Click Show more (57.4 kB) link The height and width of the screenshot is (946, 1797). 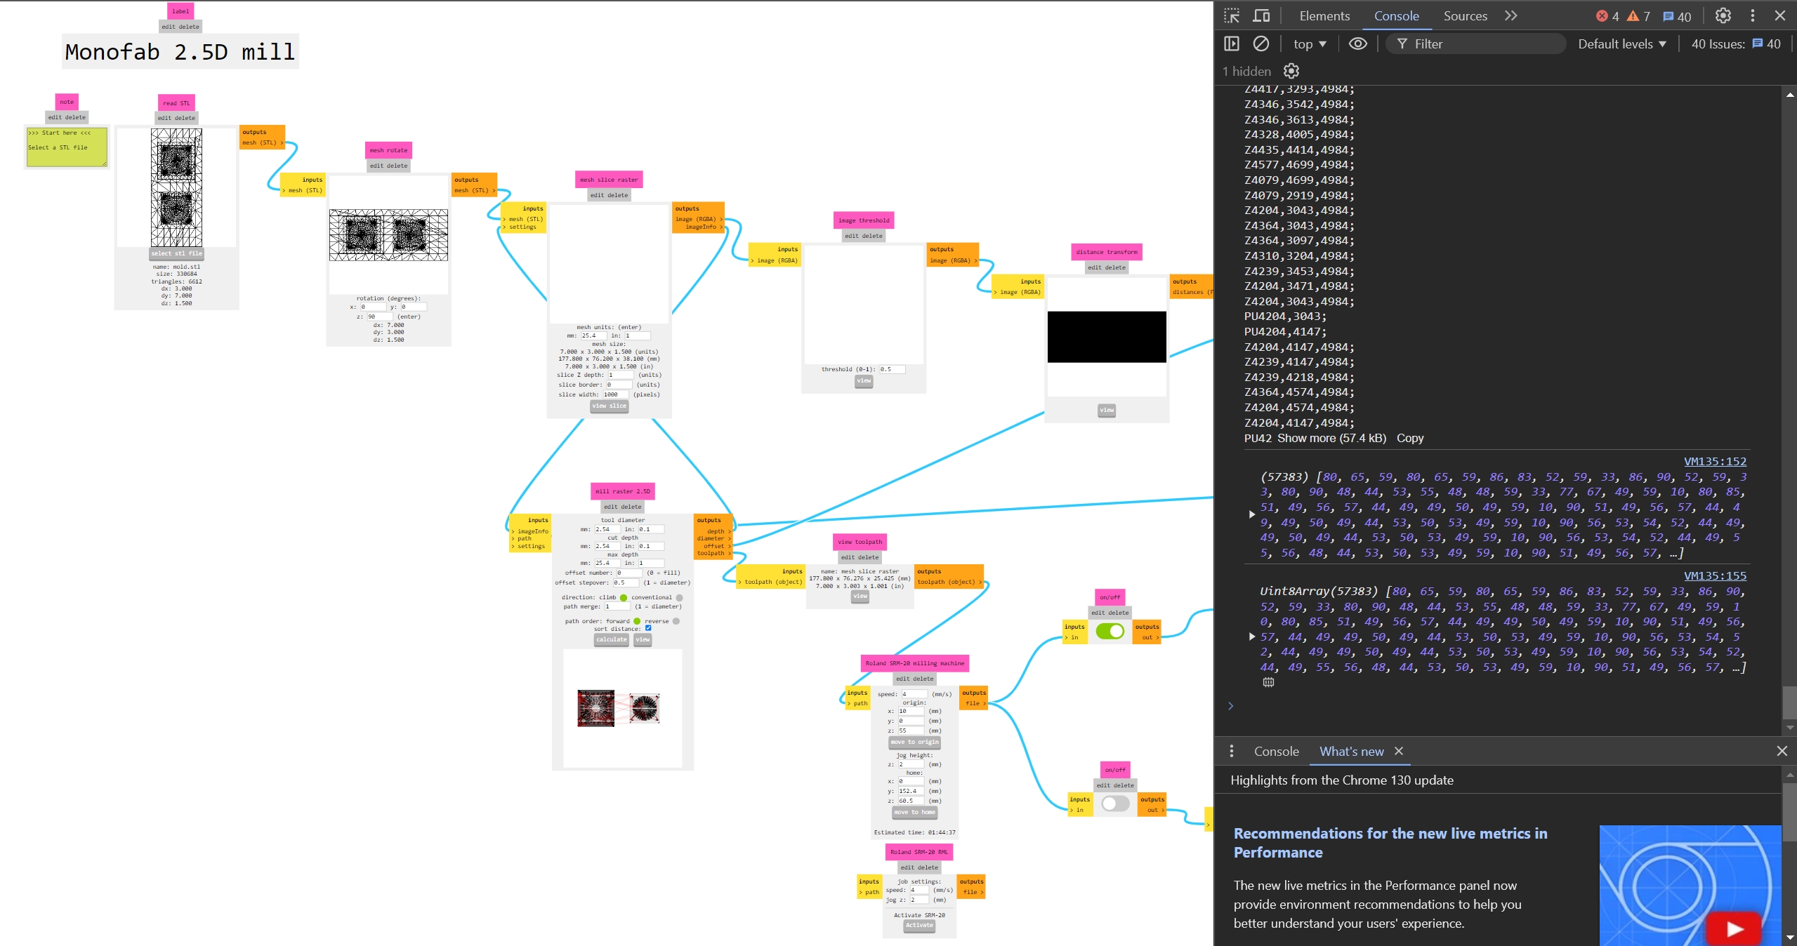pos(1331,438)
